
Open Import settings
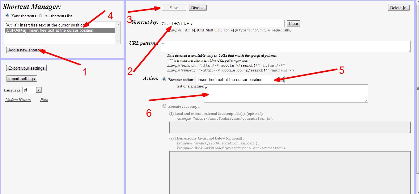click(x=21, y=79)
